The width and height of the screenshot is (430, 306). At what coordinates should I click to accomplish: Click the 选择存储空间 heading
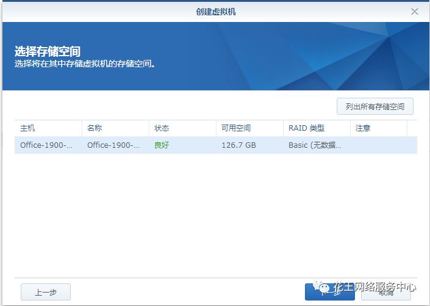click(48, 51)
